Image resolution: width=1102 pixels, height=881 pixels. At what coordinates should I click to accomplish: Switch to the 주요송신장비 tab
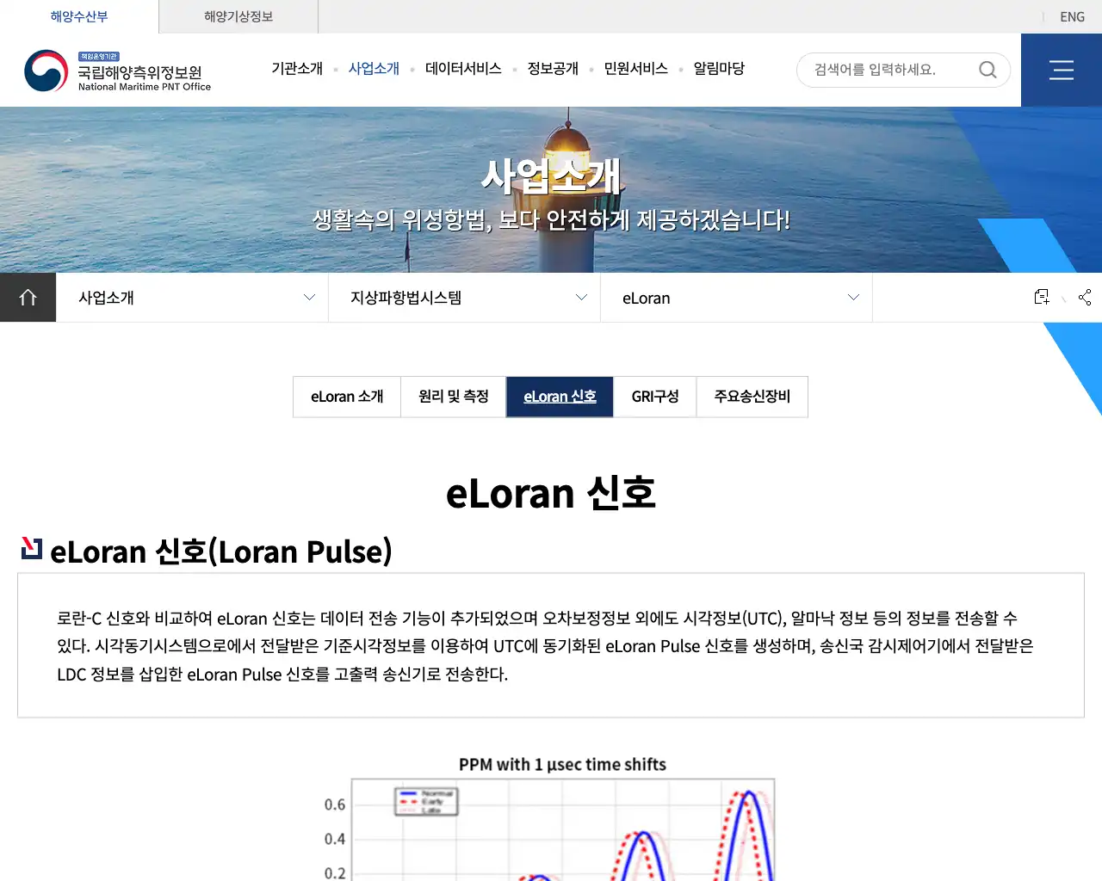pyautogui.click(x=752, y=397)
